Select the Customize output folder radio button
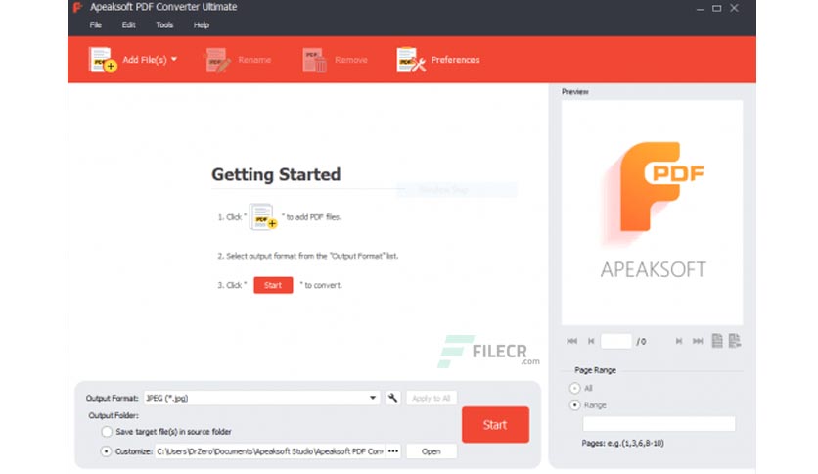818x474 pixels. click(106, 451)
